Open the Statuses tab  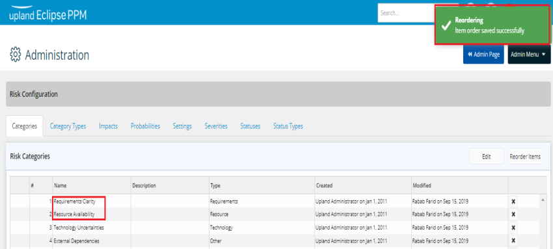click(x=250, y=126)
